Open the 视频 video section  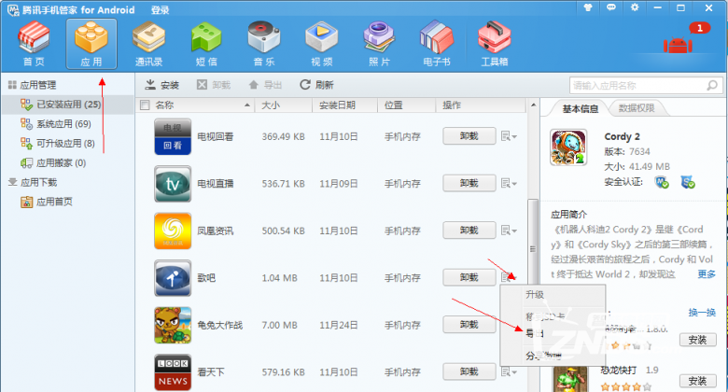(321, 44)
